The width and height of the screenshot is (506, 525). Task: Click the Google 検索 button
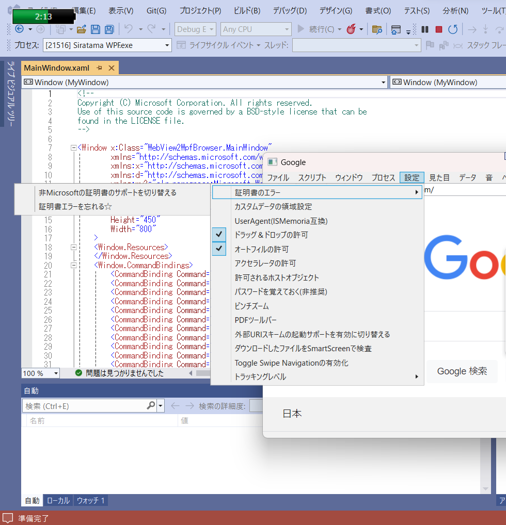(x=462, y=371)
